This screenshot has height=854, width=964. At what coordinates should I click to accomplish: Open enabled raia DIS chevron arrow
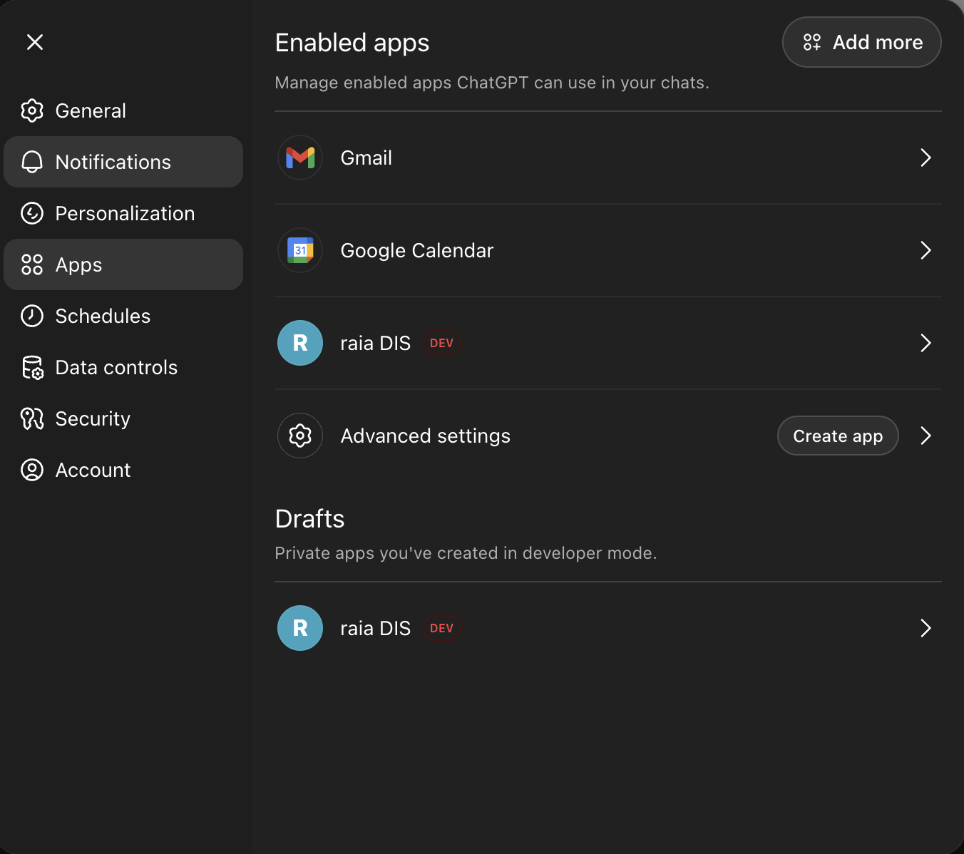point(925,343)
